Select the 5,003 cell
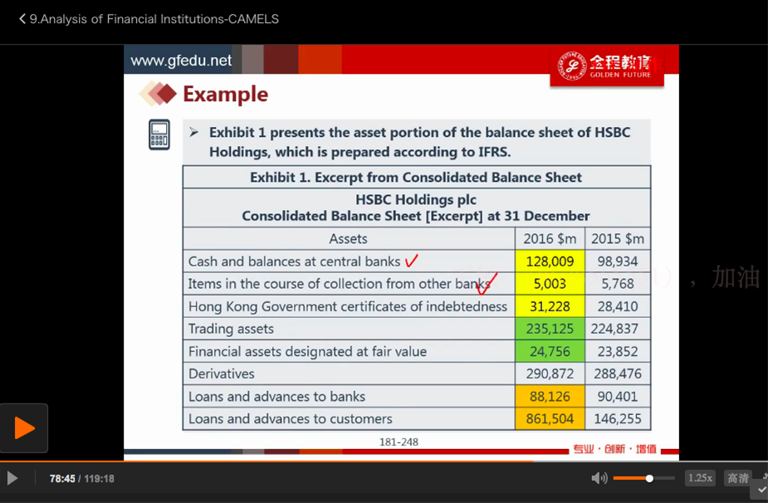 [550, 284]
